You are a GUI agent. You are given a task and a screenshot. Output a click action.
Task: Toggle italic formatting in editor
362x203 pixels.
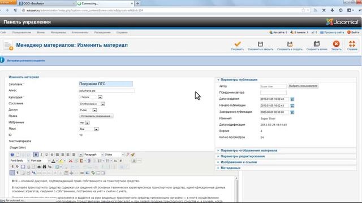click(41, 155)
